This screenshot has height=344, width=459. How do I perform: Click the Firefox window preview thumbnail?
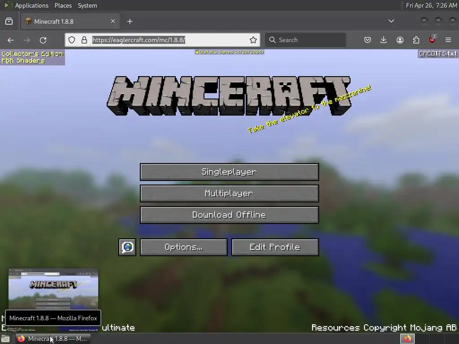click(x=53, y=289)
